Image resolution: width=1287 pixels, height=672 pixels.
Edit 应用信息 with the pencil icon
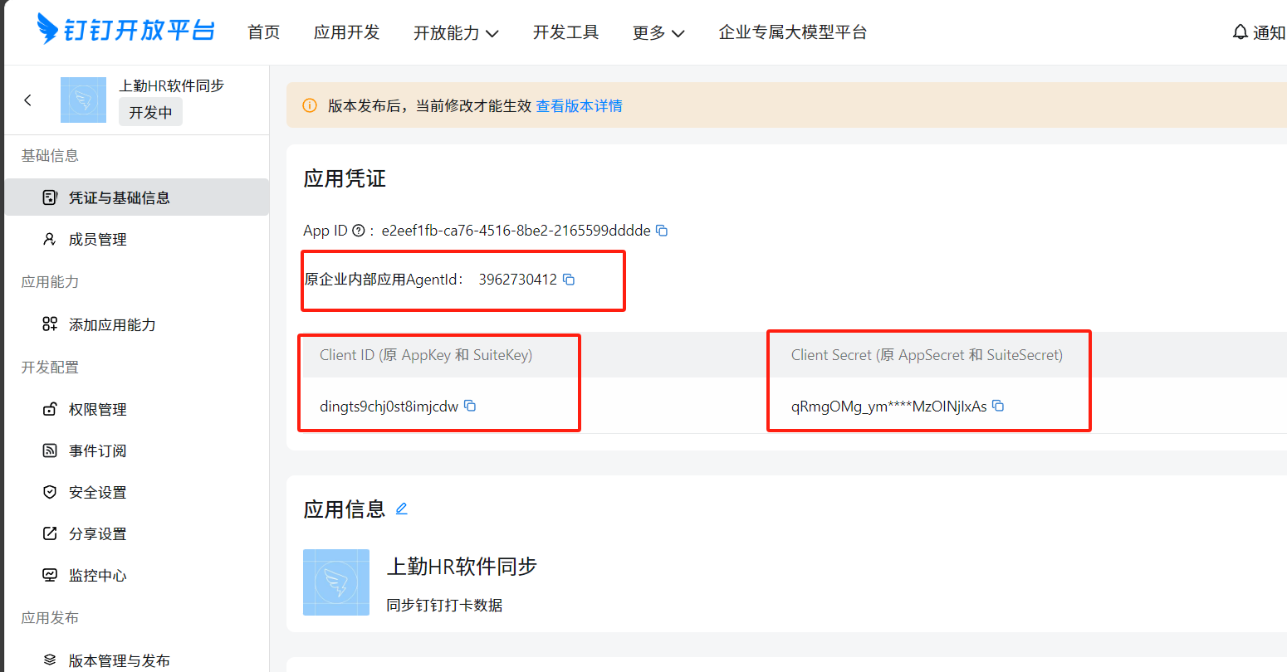[402, 509]
